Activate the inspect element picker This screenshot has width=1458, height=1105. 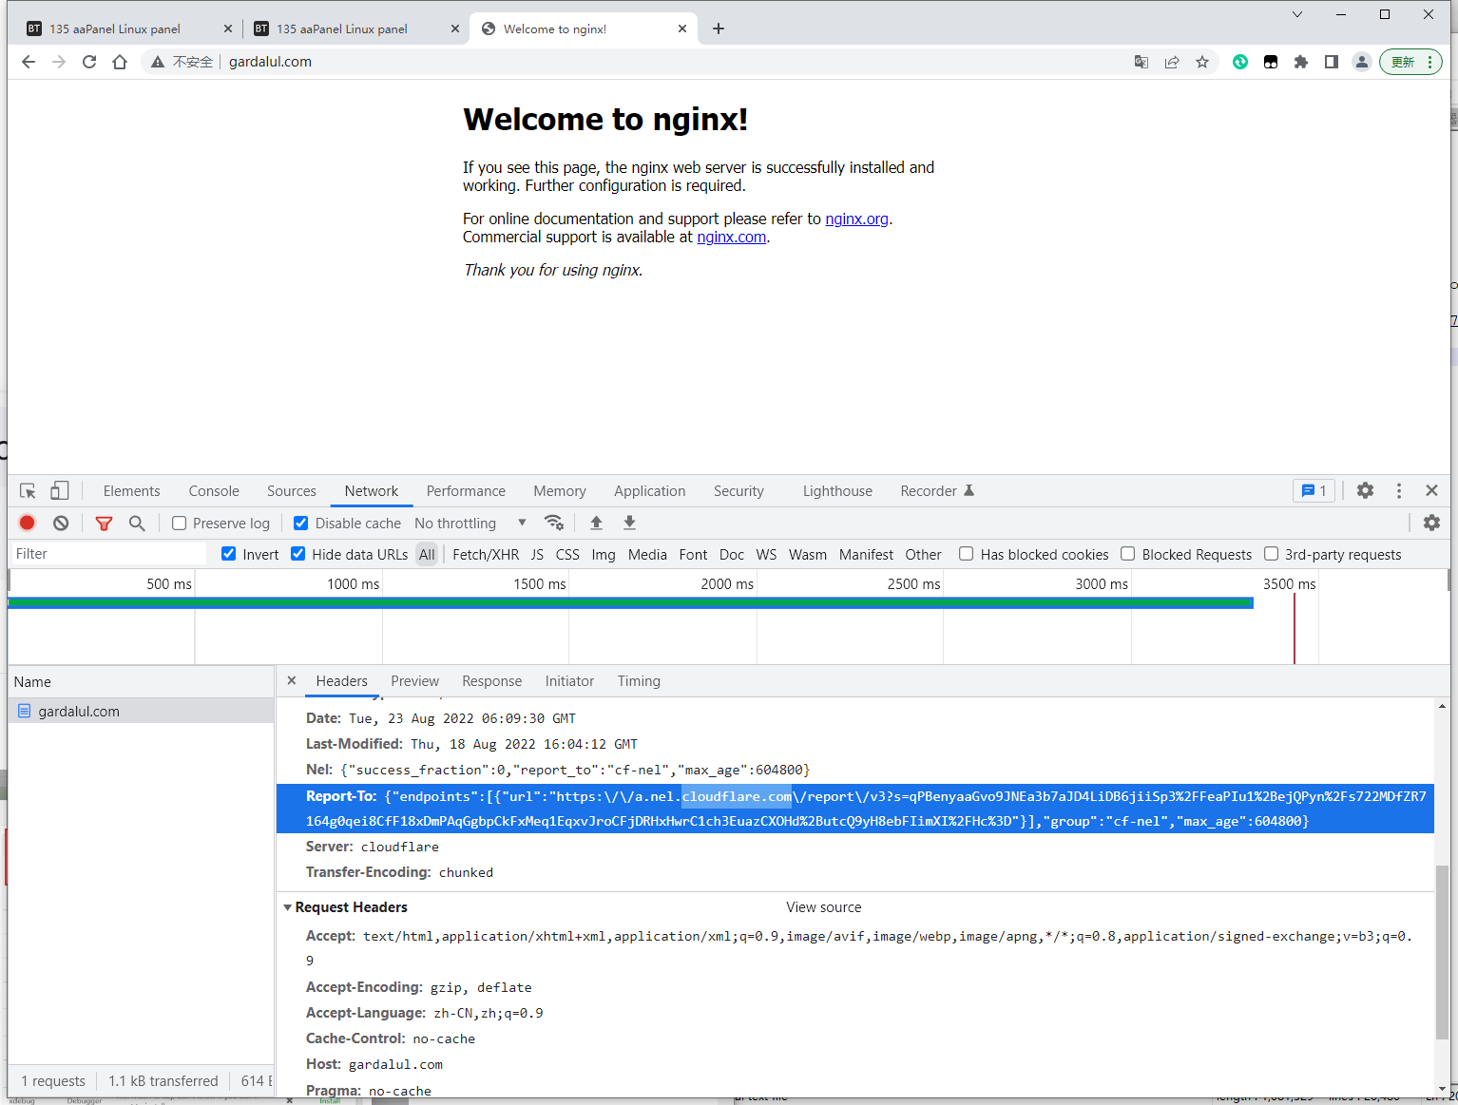pos(28,490)
